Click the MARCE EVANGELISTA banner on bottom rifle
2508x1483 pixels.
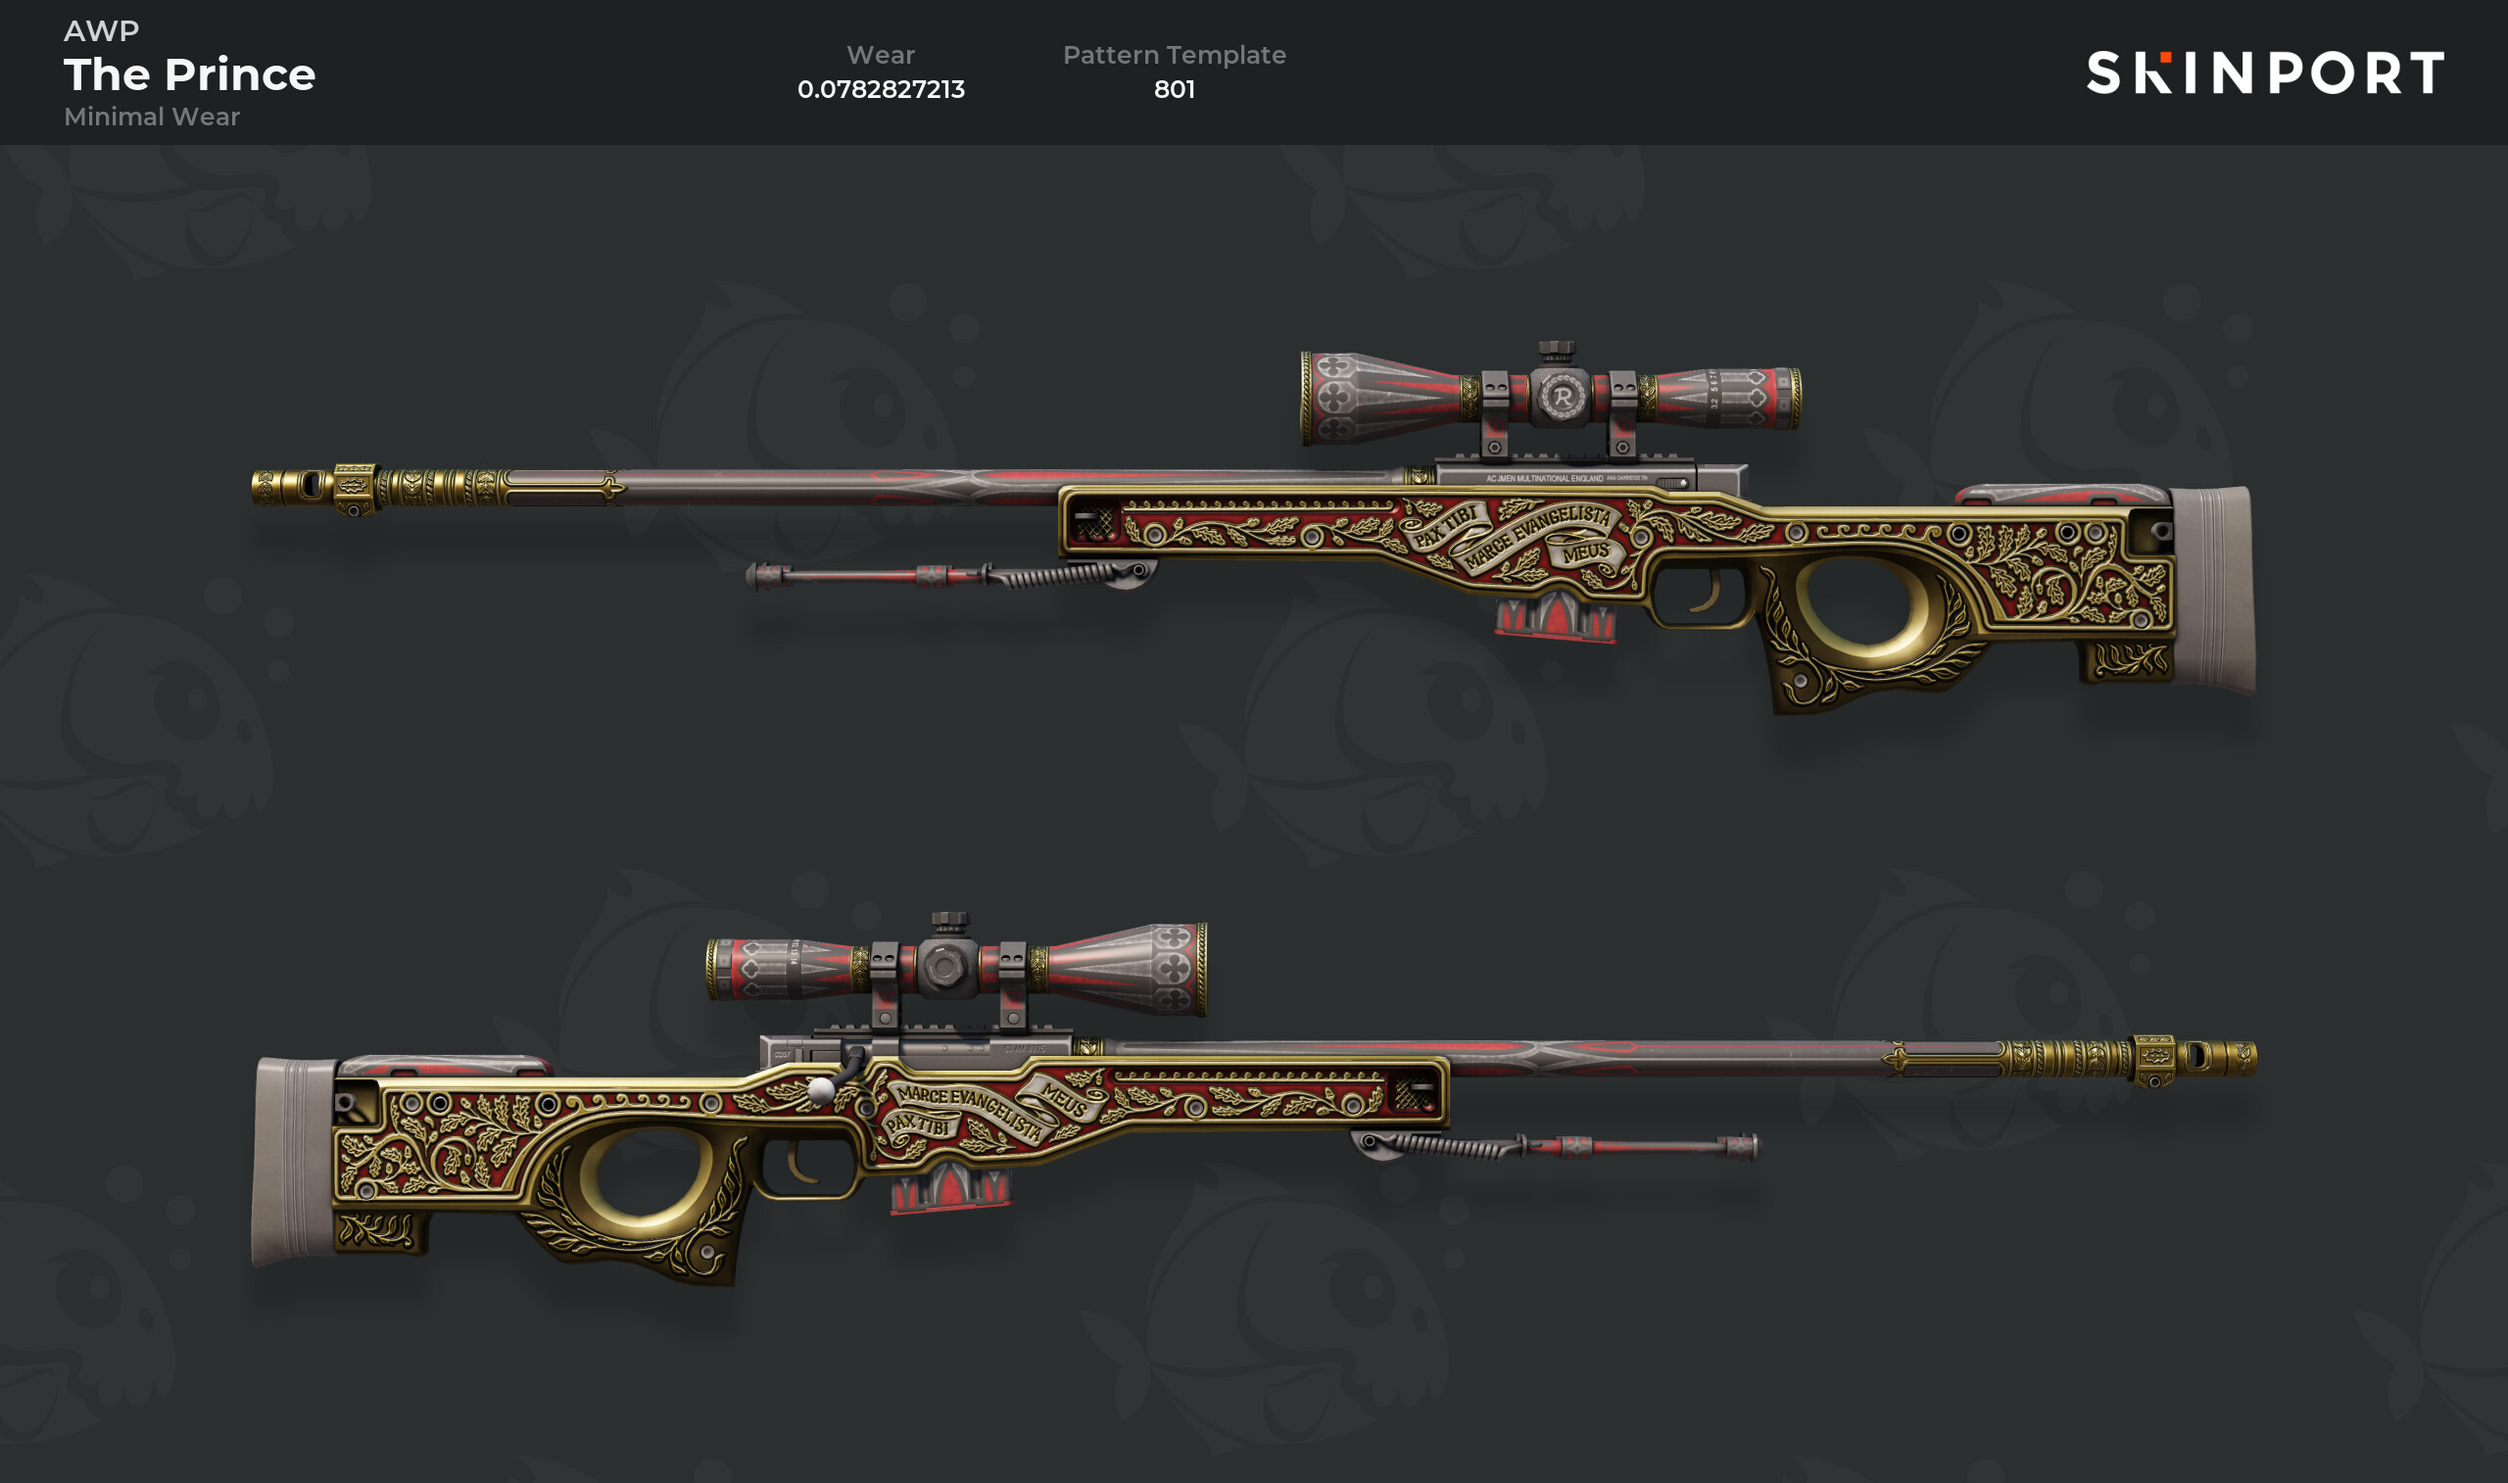(x=965, y=1108)
